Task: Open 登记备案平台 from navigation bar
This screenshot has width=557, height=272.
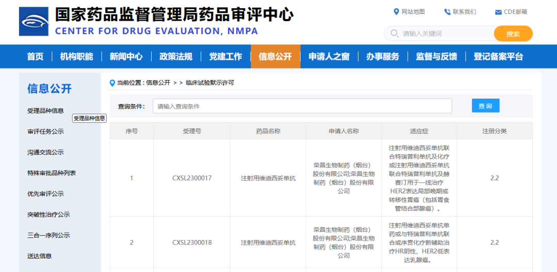Action: (x=498, y=57)
